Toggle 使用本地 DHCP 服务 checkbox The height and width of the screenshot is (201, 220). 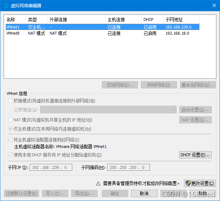click(x=10, y=155)
